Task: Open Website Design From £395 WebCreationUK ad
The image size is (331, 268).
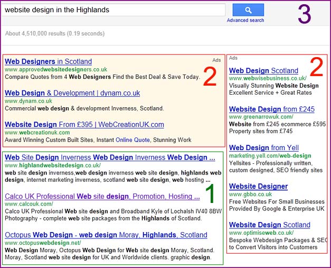Action: (84, 125)
